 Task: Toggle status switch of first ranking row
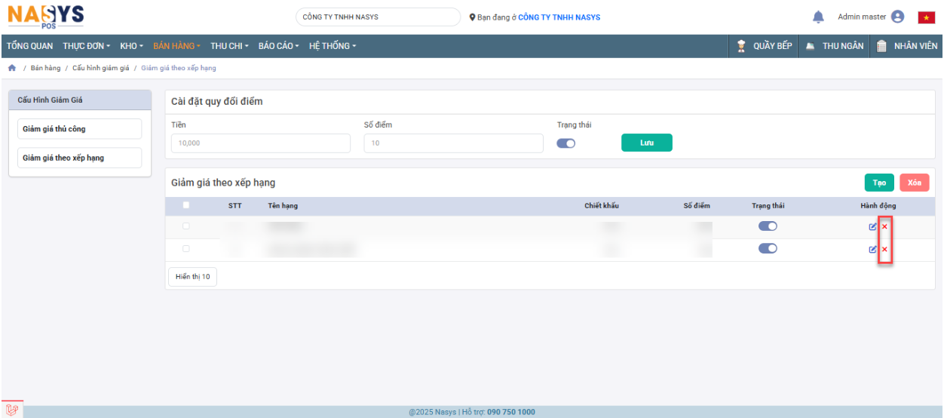(768, 226)
